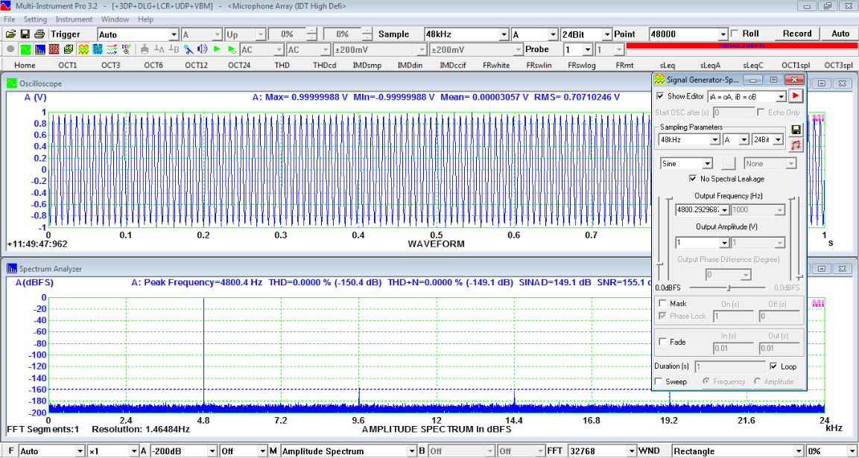This screenshot has width=859, height=458.
Task: Open the frequency axis F Auto dropdown
Action: 80,451
